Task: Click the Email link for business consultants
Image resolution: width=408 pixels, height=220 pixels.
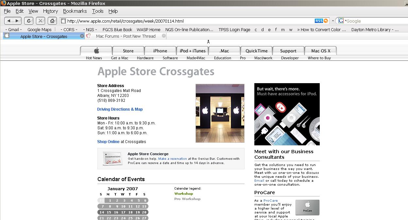Action: [259, 181]
